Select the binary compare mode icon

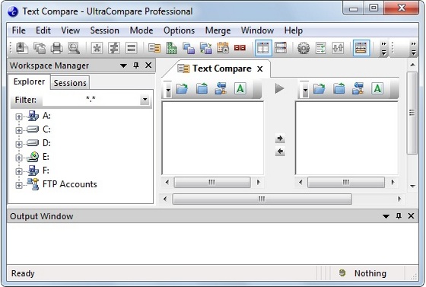171,48
